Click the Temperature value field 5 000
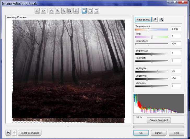Screen dimensions: 190x139 (x=176, y=29)
